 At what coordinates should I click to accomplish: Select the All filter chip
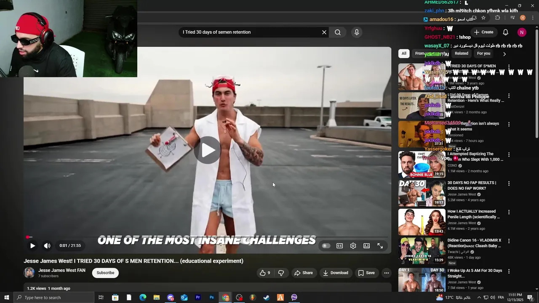[404, 53]
